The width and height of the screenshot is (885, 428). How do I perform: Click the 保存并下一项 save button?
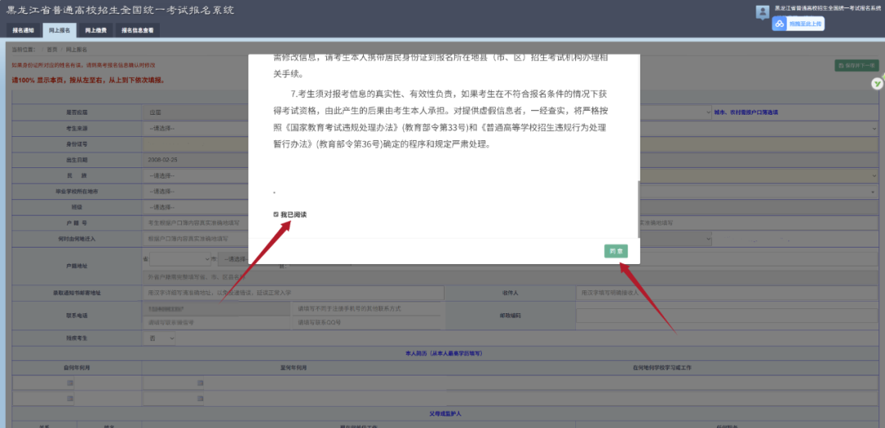tap(856, 65)
